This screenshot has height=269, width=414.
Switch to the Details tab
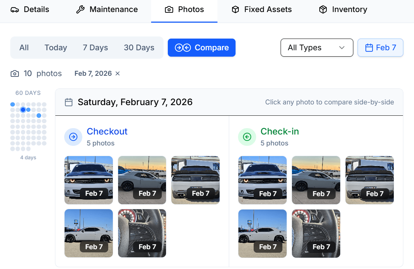point(30,10)
